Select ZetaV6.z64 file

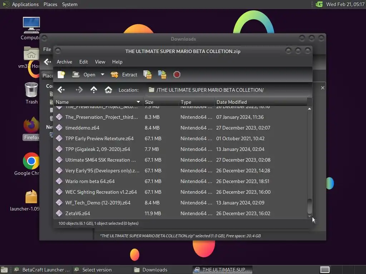pos(180,213)
